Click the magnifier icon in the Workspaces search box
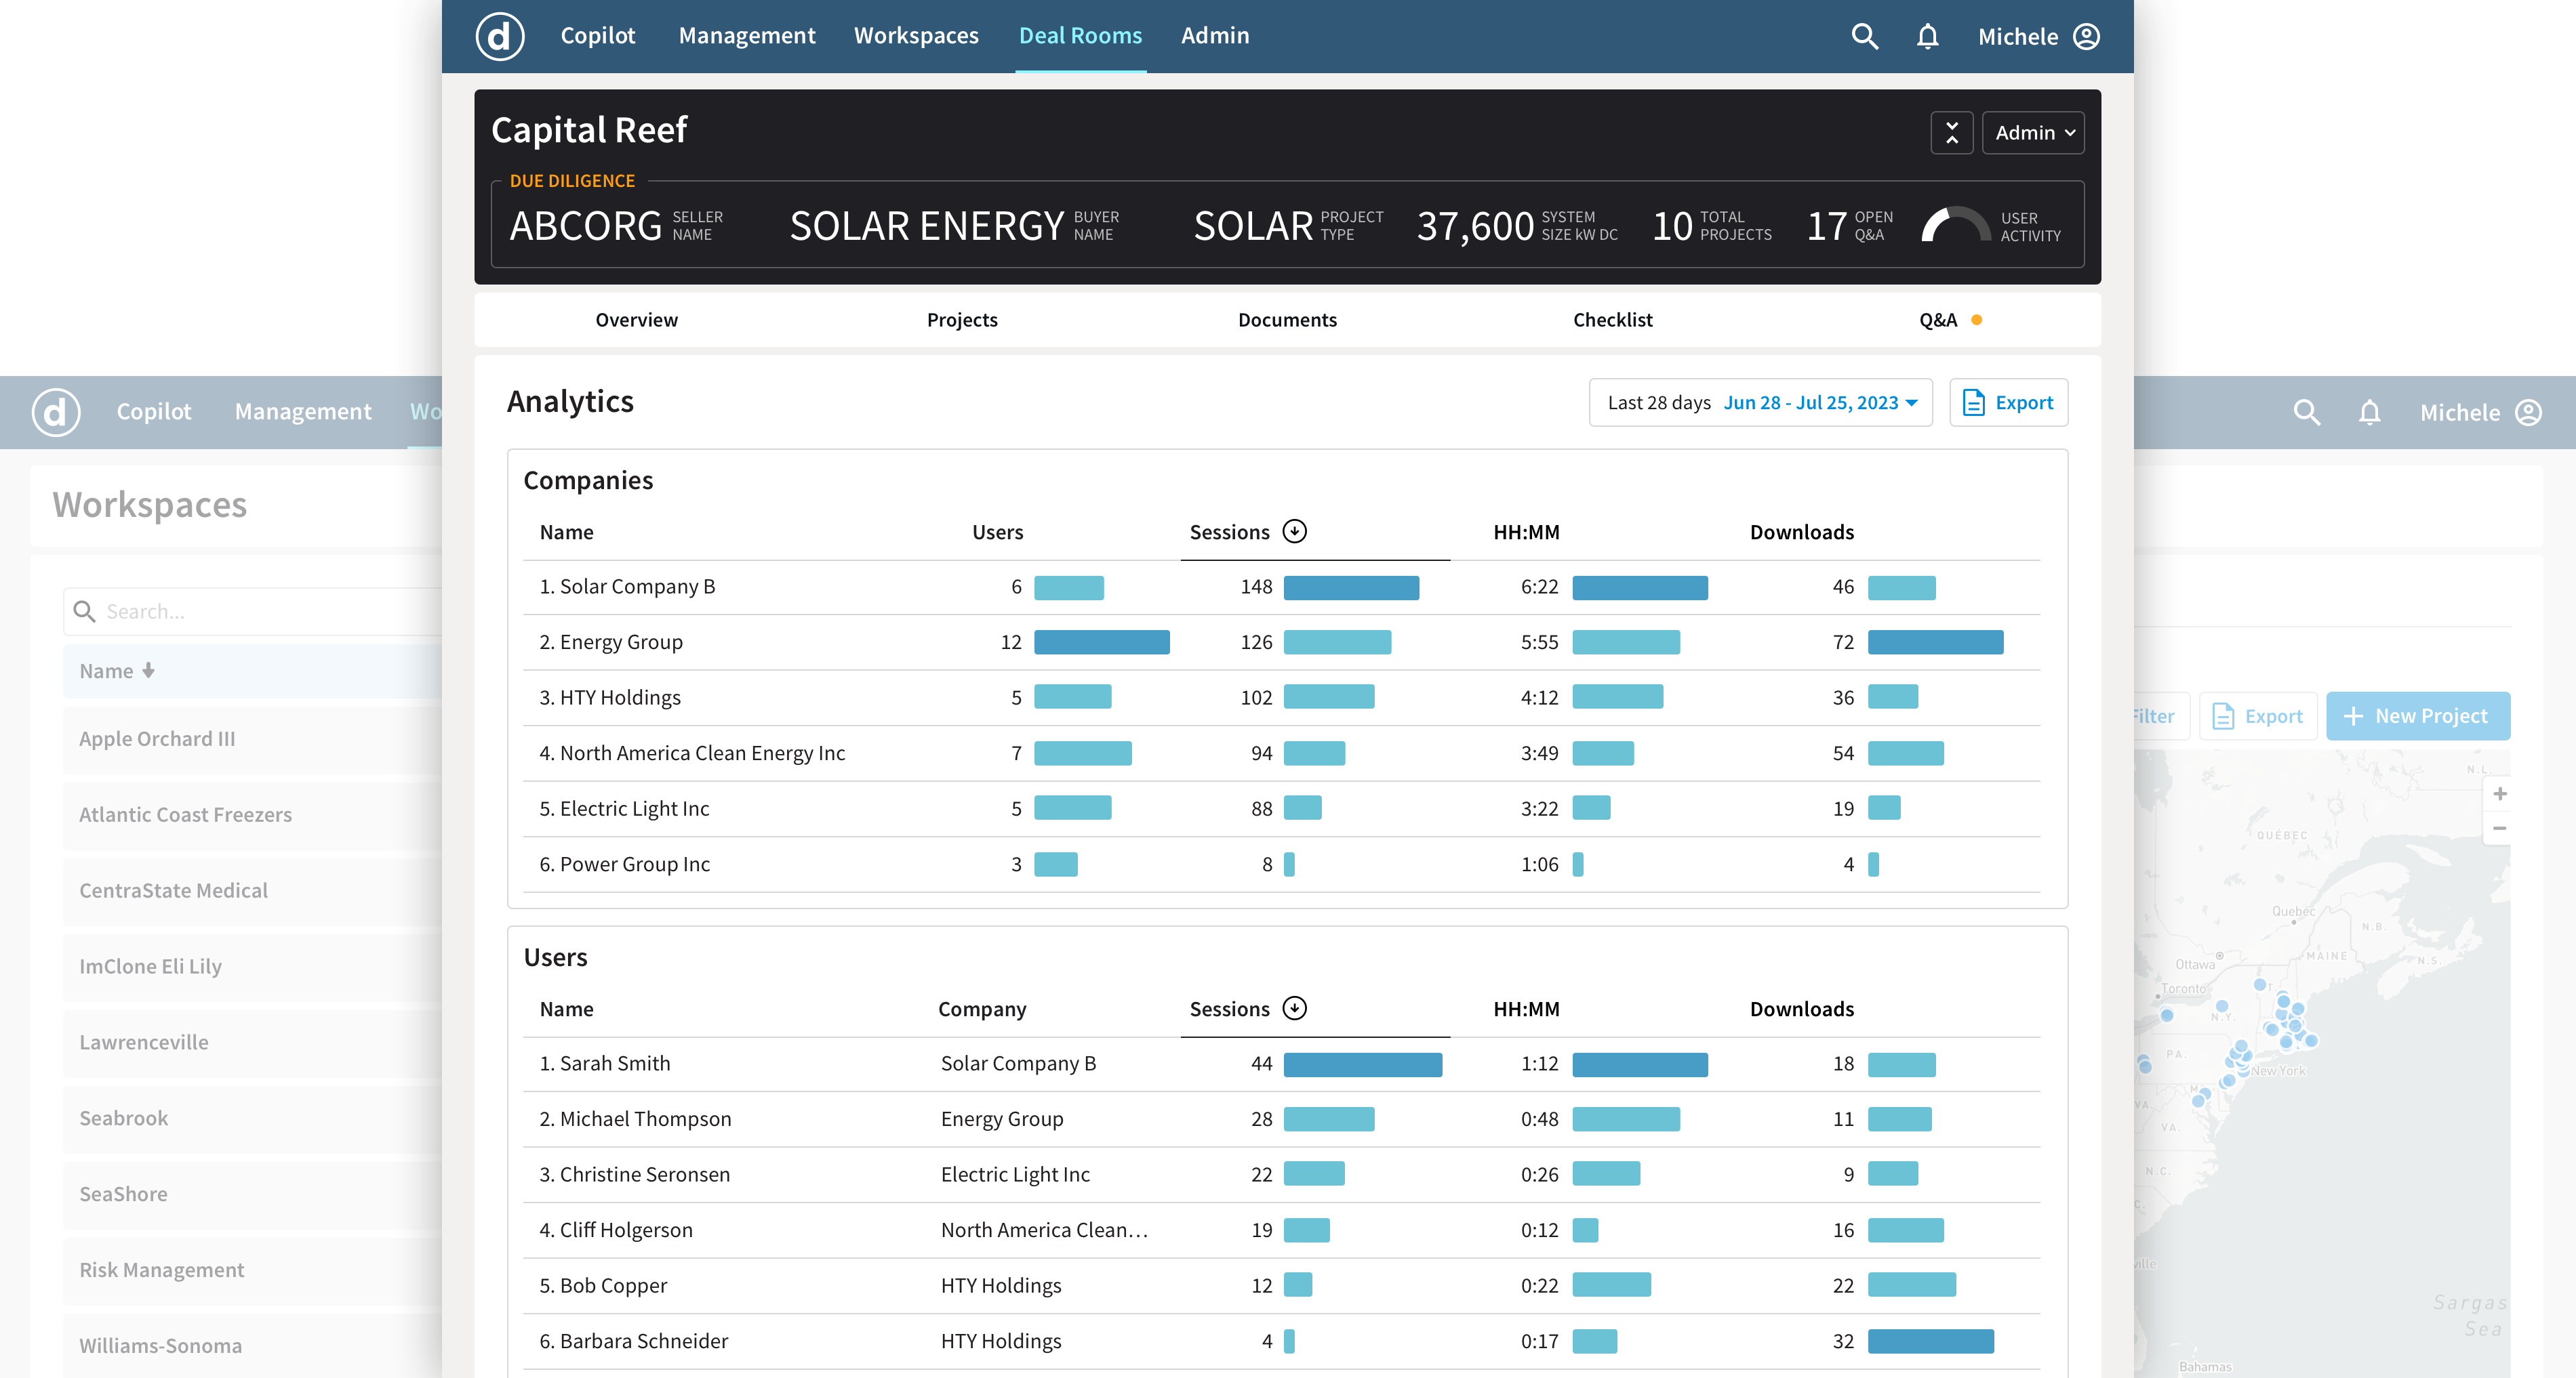Viewport: 2576px width, 1378px height. tap(85, 610)
